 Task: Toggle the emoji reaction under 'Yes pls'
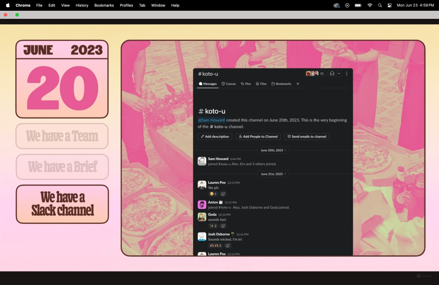[213, 194]
